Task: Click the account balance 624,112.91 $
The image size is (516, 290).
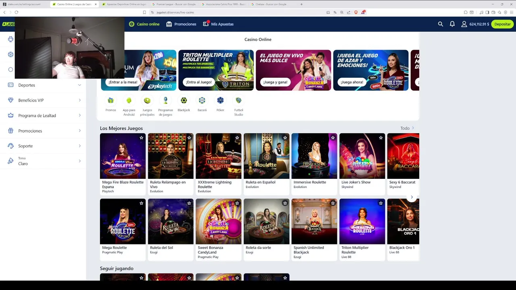Action: [x=479, y=24]
